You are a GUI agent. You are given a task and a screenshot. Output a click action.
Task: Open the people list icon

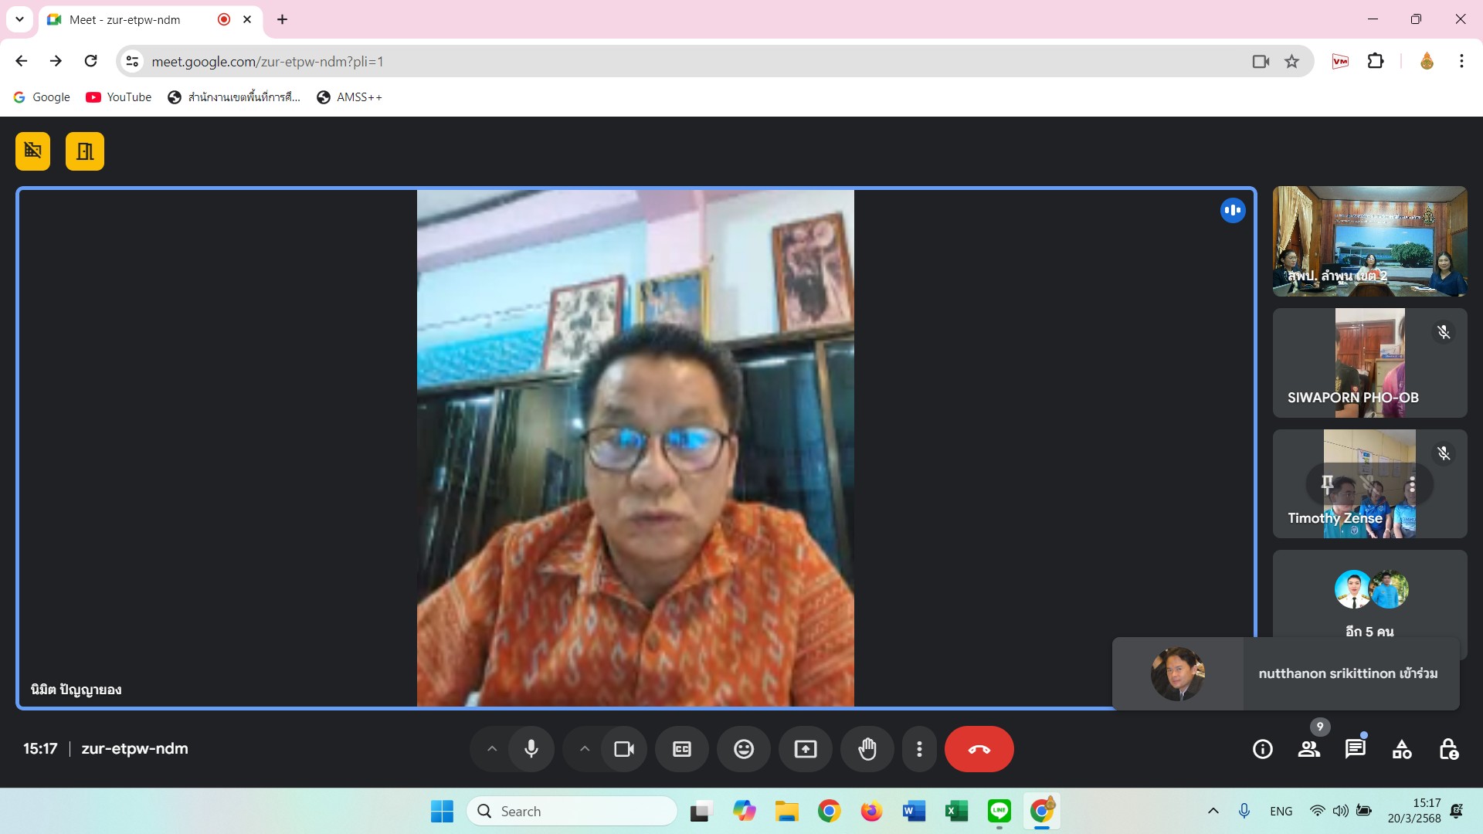[x=1308, y=749]
